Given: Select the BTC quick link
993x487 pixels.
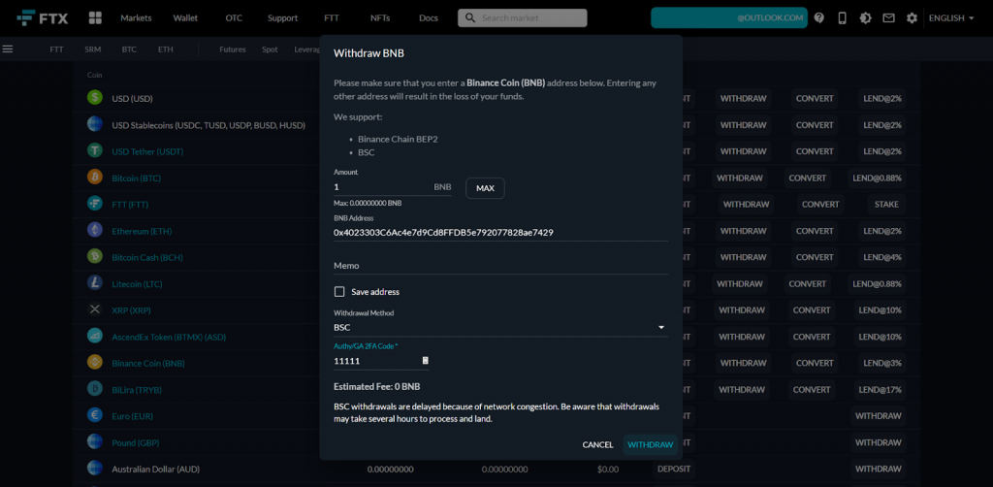Looking at the screenshot, I should (129, 49).
